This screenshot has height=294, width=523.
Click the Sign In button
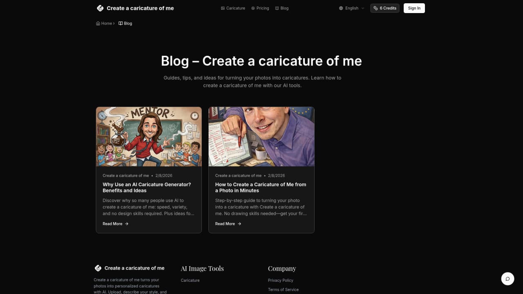414,8
